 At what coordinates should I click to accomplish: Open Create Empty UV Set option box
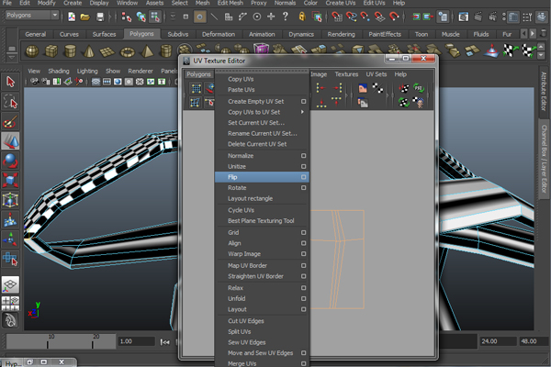pos(303,102)
